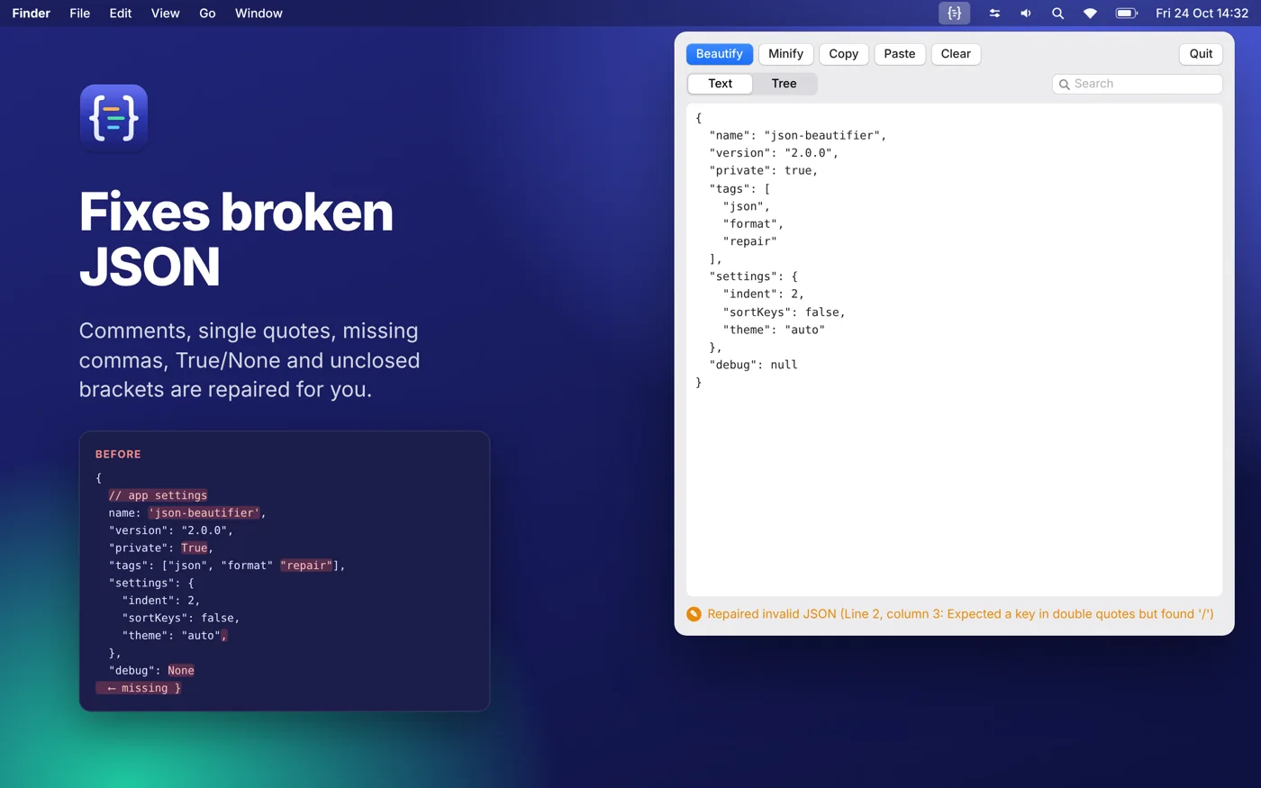Viewport: 1261px width, 788px height.
Task: Click the date and time in menu bar
Action: 1202,14
